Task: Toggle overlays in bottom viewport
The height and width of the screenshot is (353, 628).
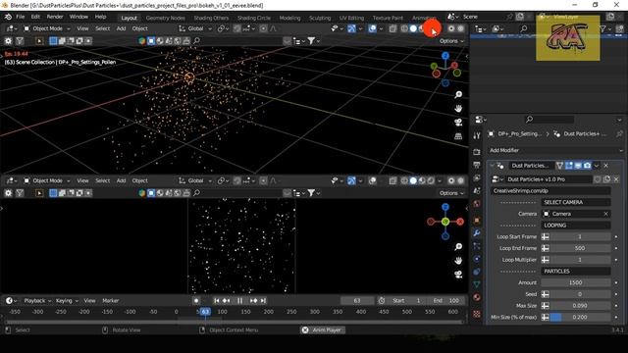Action: 372,180
